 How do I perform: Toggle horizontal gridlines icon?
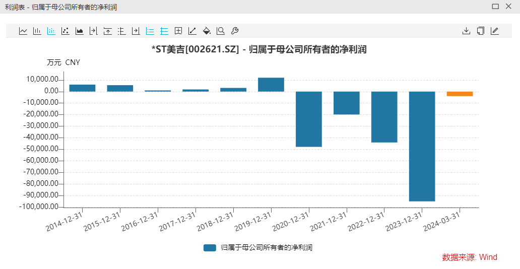164,31
